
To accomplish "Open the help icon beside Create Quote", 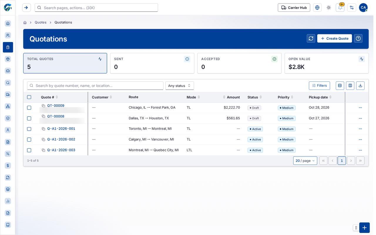I will (x=358, y=38).
